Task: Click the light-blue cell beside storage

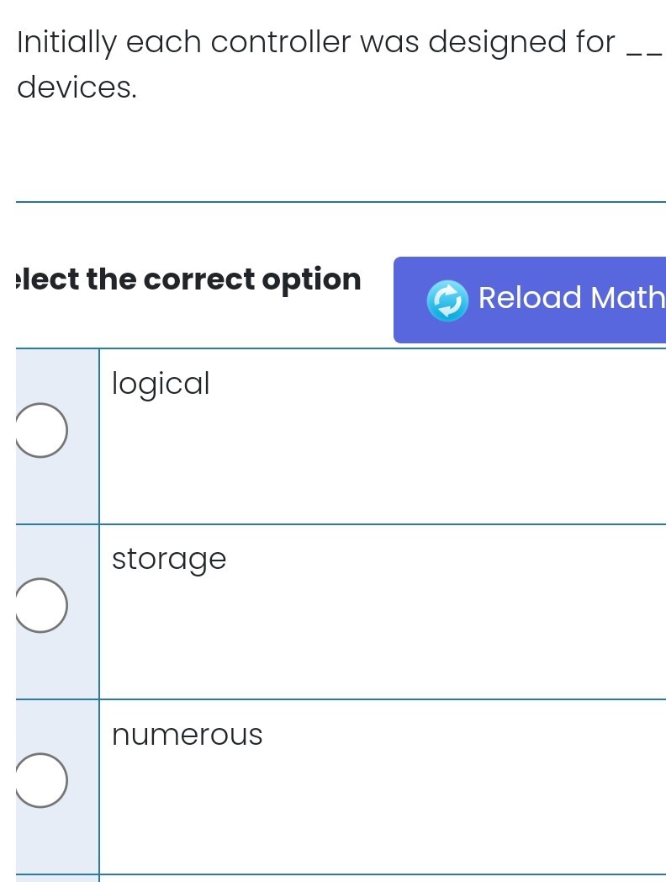Action: coord(57,665)
